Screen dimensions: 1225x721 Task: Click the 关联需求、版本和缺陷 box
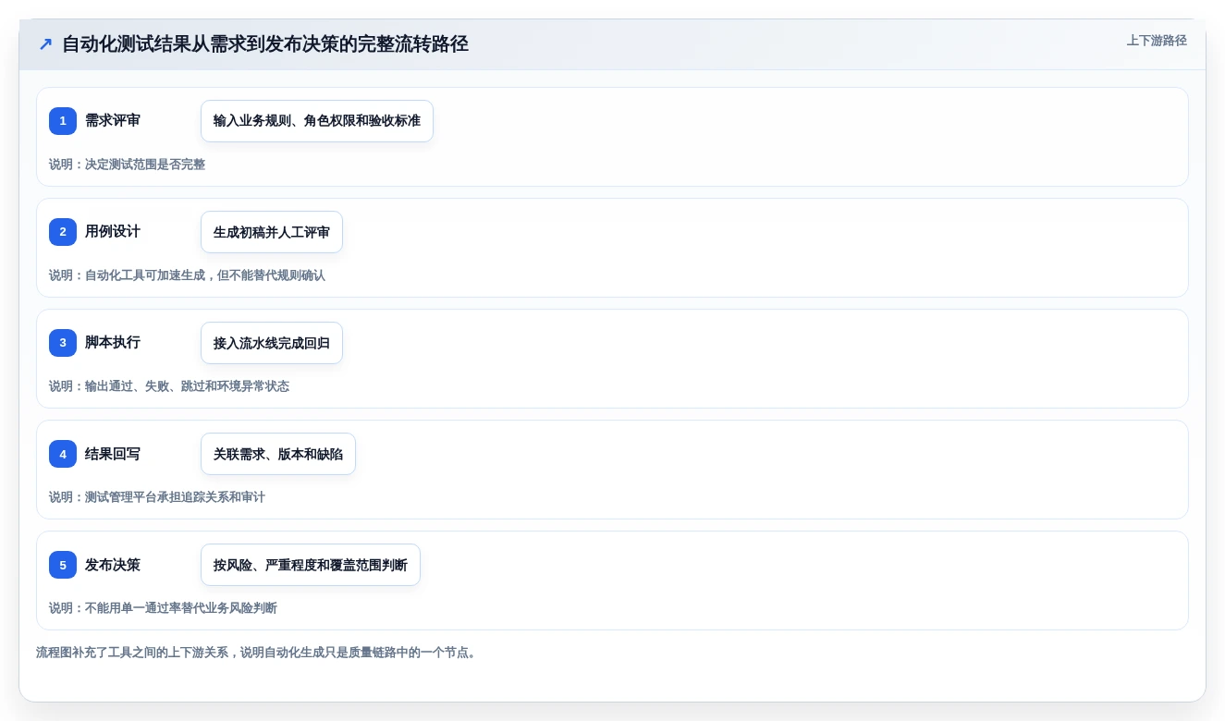278,454
